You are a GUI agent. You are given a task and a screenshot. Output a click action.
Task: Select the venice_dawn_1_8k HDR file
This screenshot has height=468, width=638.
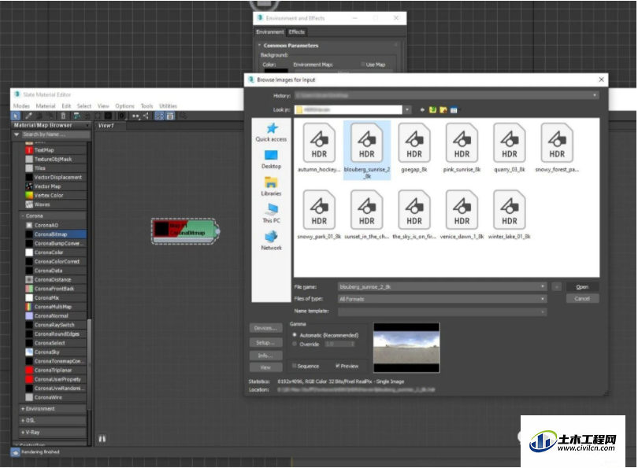click(462, 215)
